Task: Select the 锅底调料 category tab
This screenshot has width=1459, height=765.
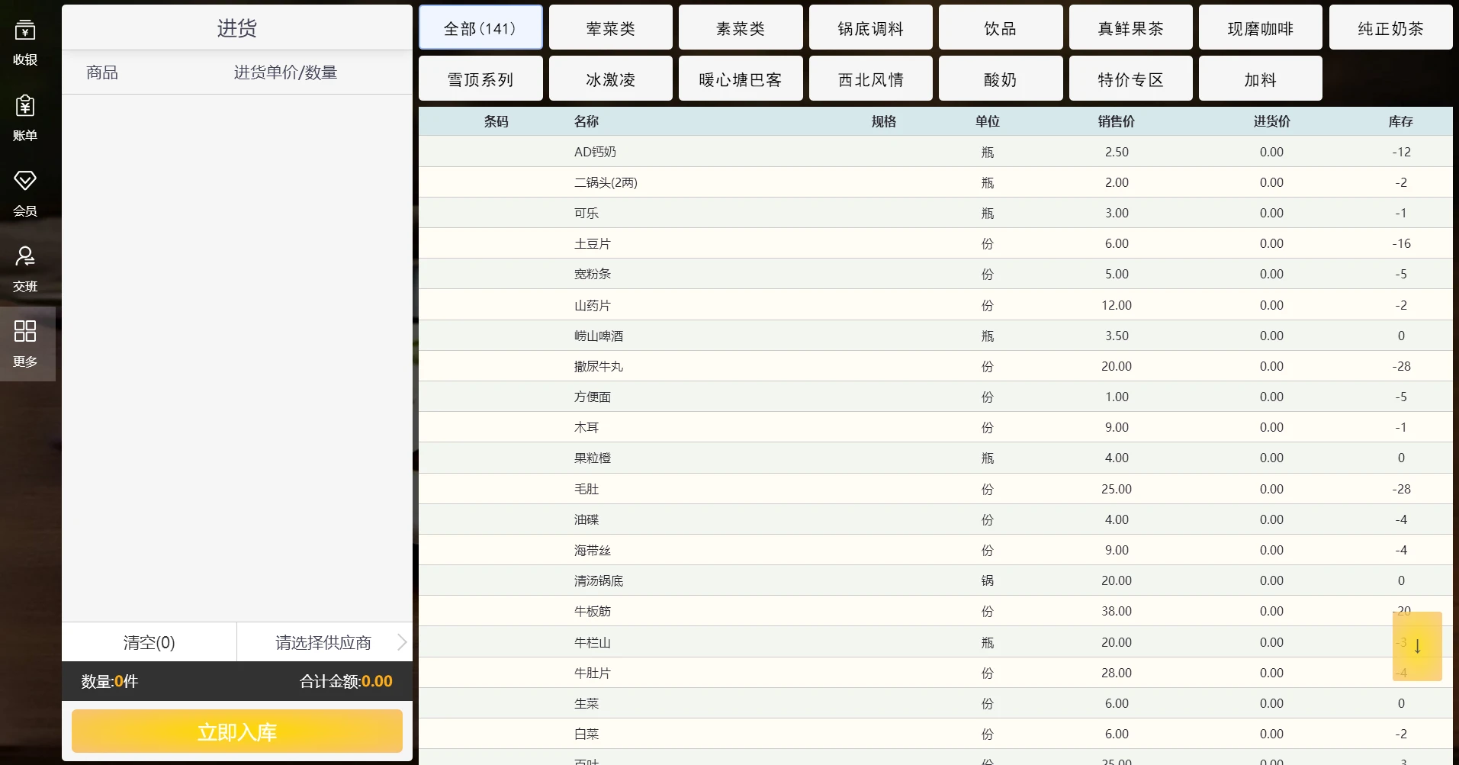Action: coord(870,28)
